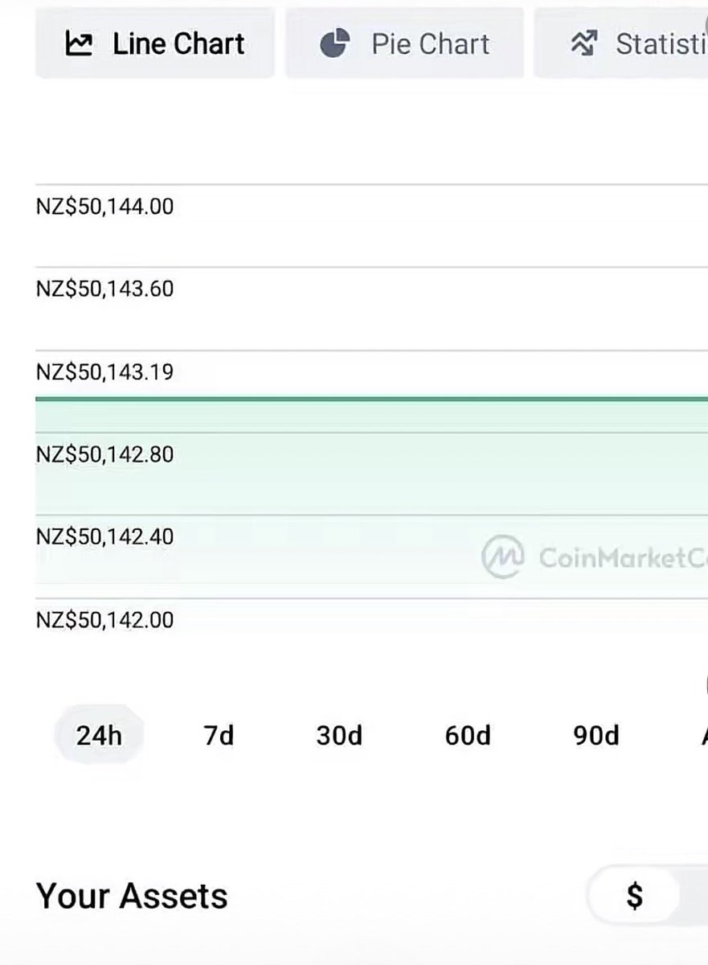Viewport: 708px width, 965px height.
Task: Open the Pie Chart tab label
Action: [430, 43]
